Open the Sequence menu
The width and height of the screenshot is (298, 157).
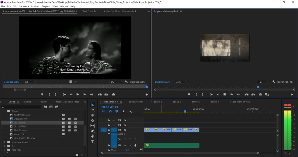(x=24, y=6)
